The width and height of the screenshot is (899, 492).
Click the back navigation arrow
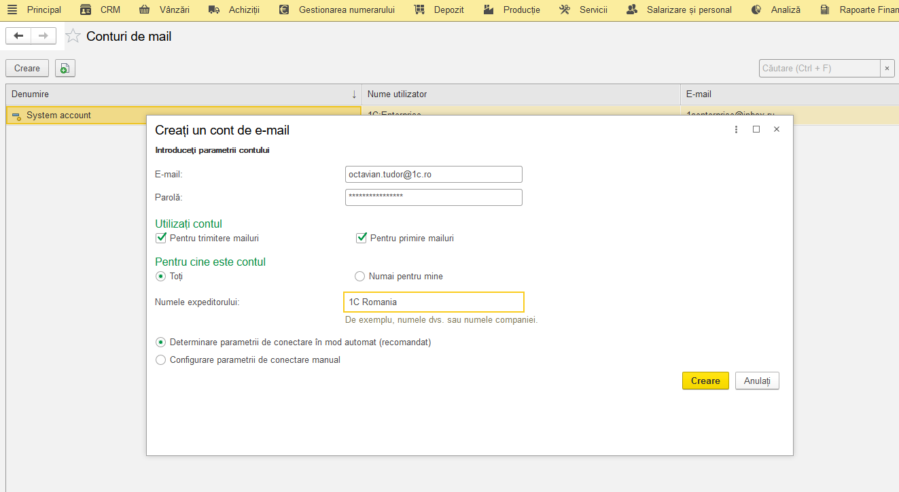click(x=18, y=36)
